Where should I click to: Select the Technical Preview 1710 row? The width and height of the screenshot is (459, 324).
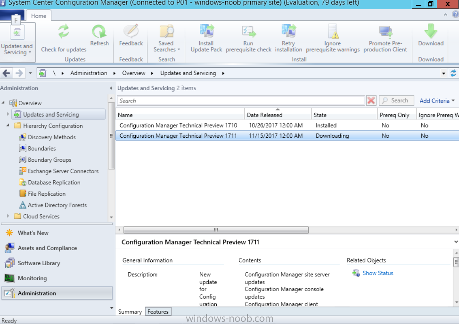(287, 125)
